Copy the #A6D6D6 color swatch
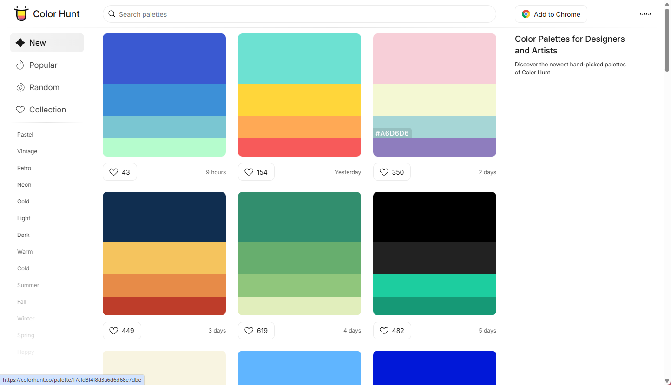Screen dimensions: 671x385 click(x=392, y=133)
